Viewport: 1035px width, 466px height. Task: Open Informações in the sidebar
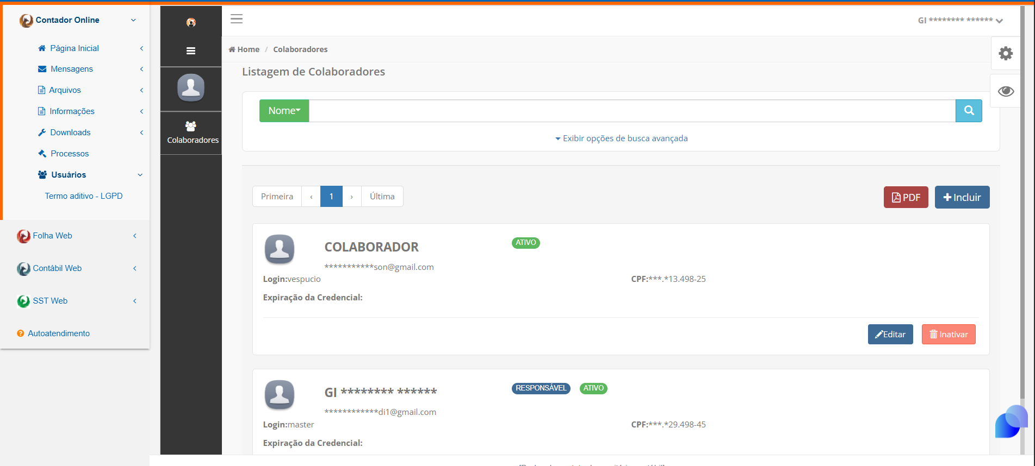(x=72, y=111)
